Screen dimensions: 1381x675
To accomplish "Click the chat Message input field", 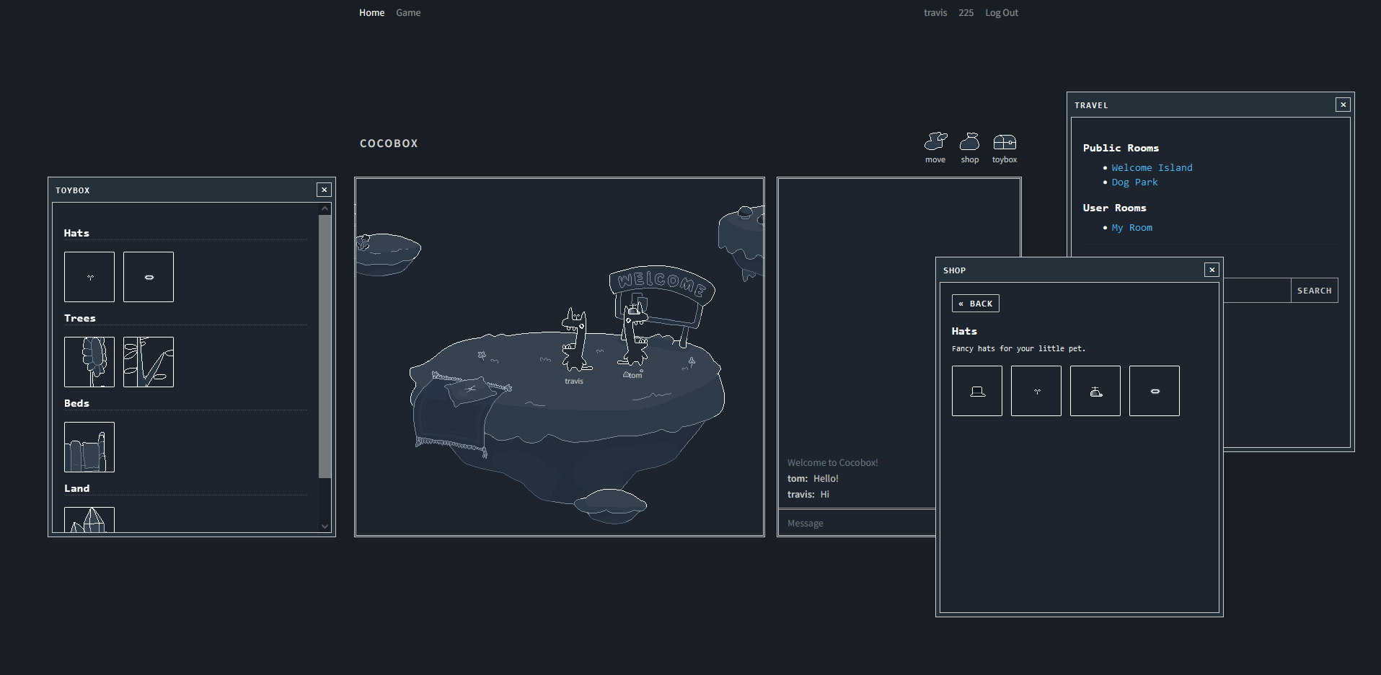I will pyautogui.click(x=855, y=524).
